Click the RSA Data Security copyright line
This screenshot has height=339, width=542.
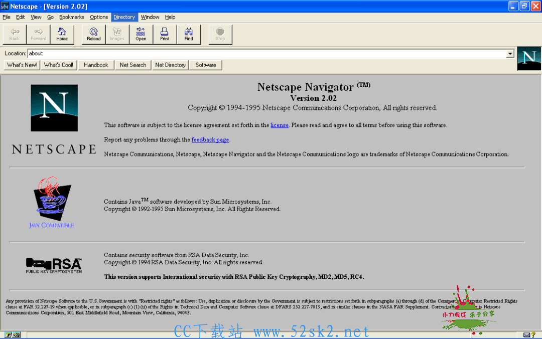pos(184,262)
